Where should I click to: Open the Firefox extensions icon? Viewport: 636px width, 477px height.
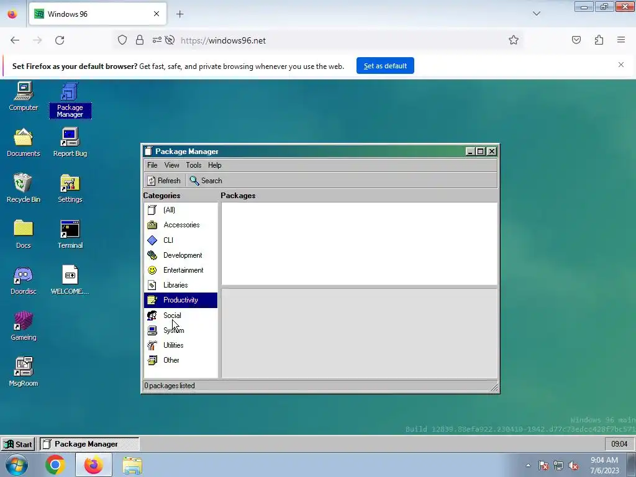(599, 40)
